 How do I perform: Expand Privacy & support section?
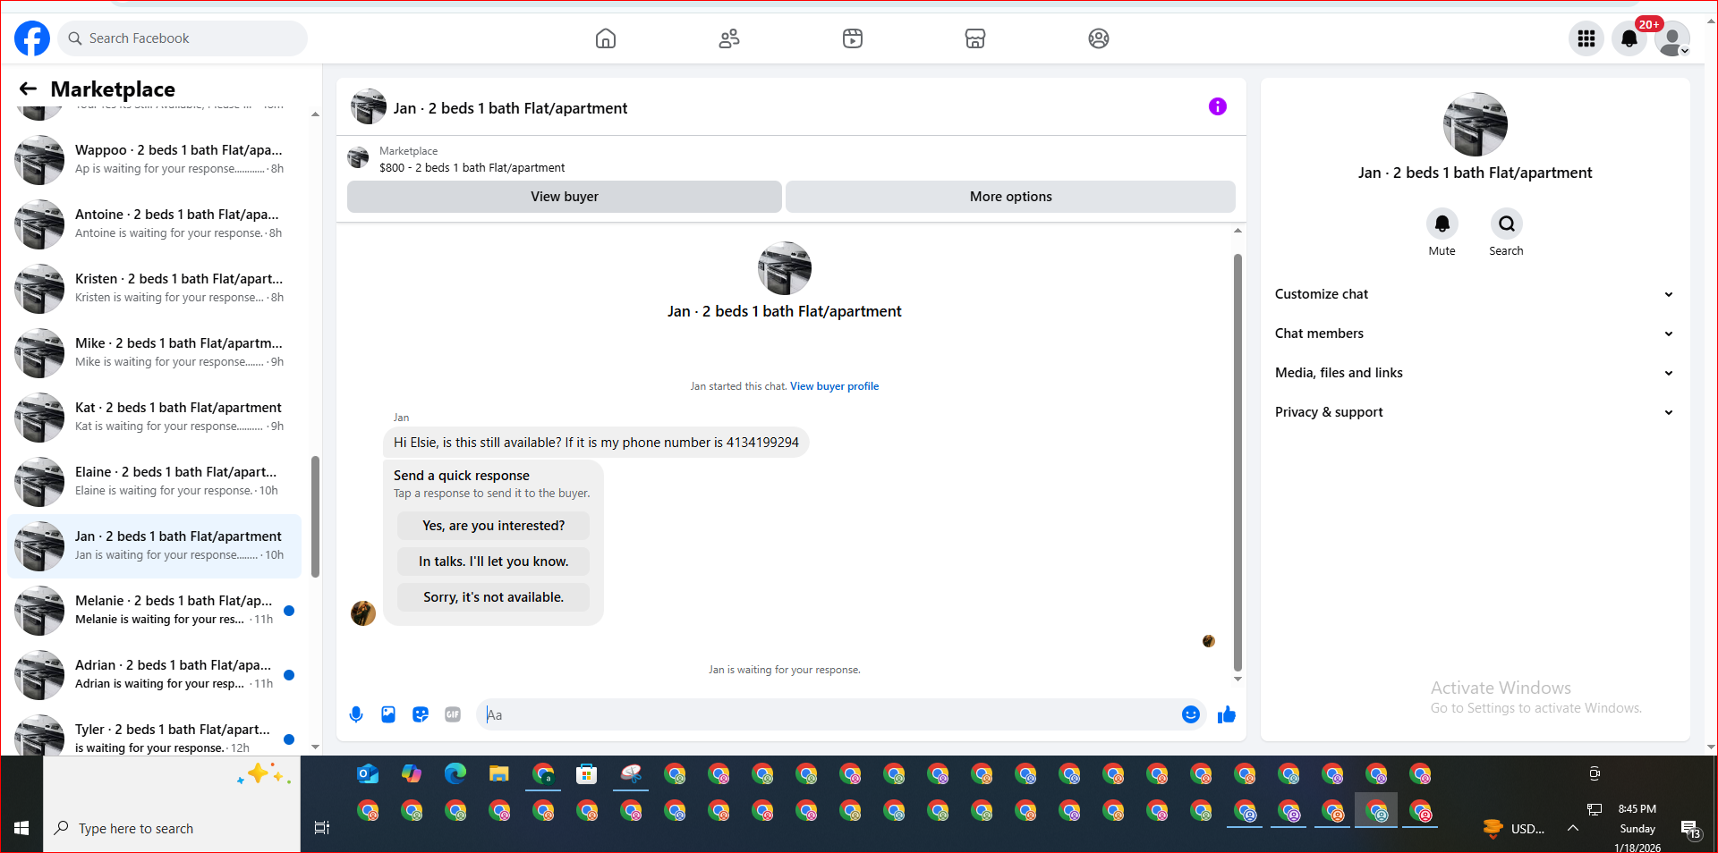coord(1475,412)
